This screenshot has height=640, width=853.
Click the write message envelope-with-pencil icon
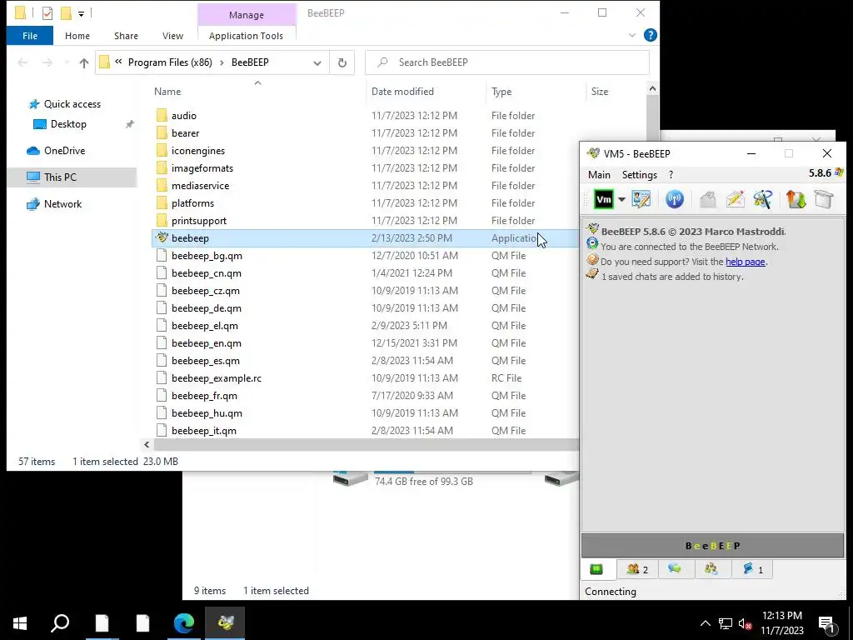point(735,199)
